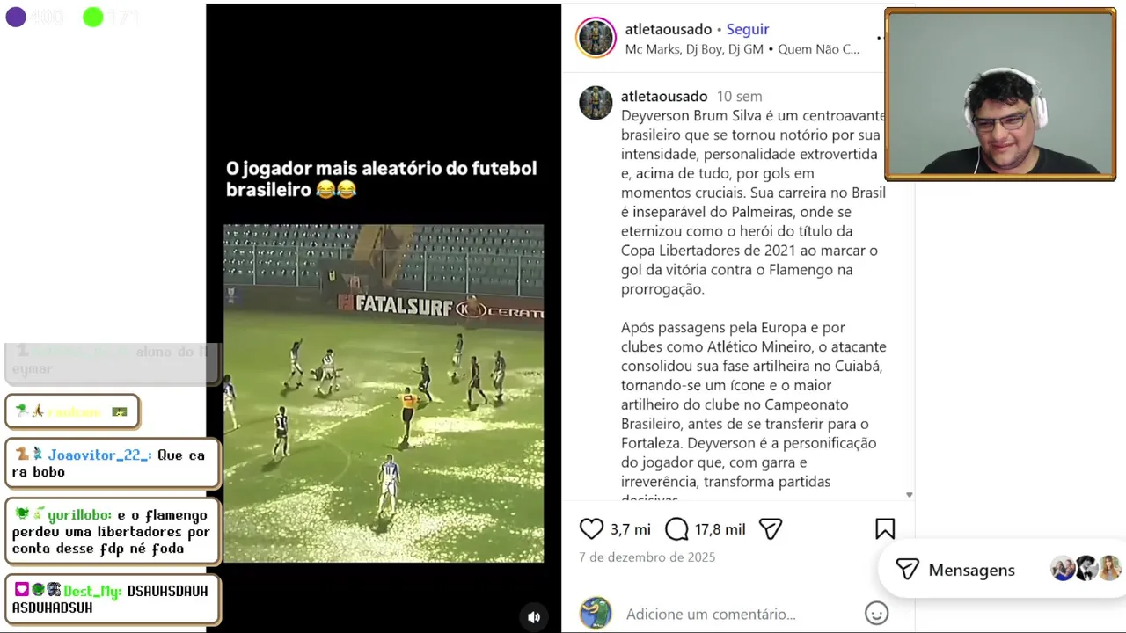The image size is (1126, 633).
Task: Save the post using the bookmark icon
Action: tap(885, 528)
